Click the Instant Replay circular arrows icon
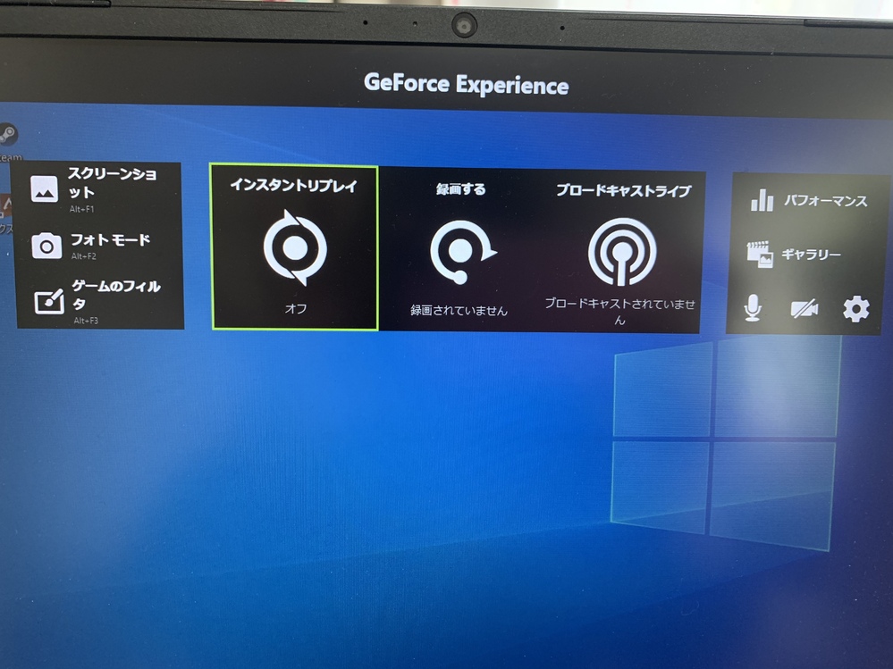 pyautogui.click(x=295, y=247)
